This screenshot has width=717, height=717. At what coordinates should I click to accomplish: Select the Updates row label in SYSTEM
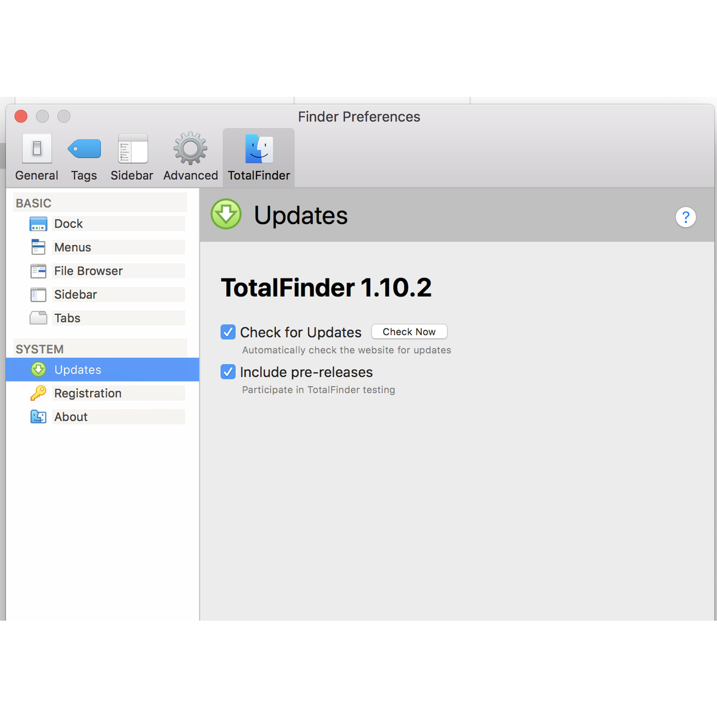click(78, 370)
